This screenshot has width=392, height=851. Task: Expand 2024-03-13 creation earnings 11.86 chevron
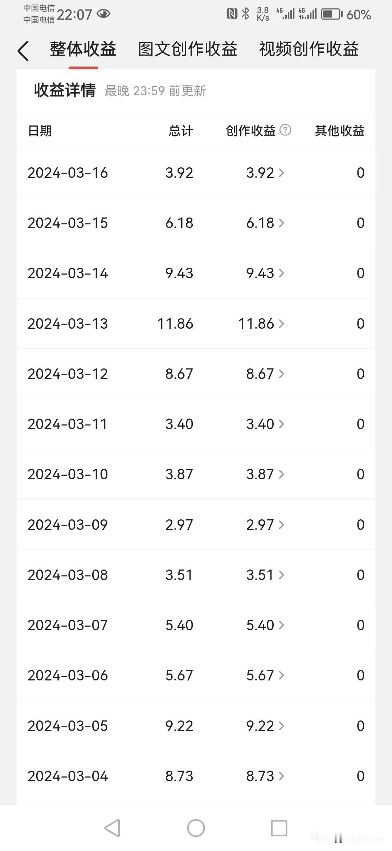click(x=281, y=323)
